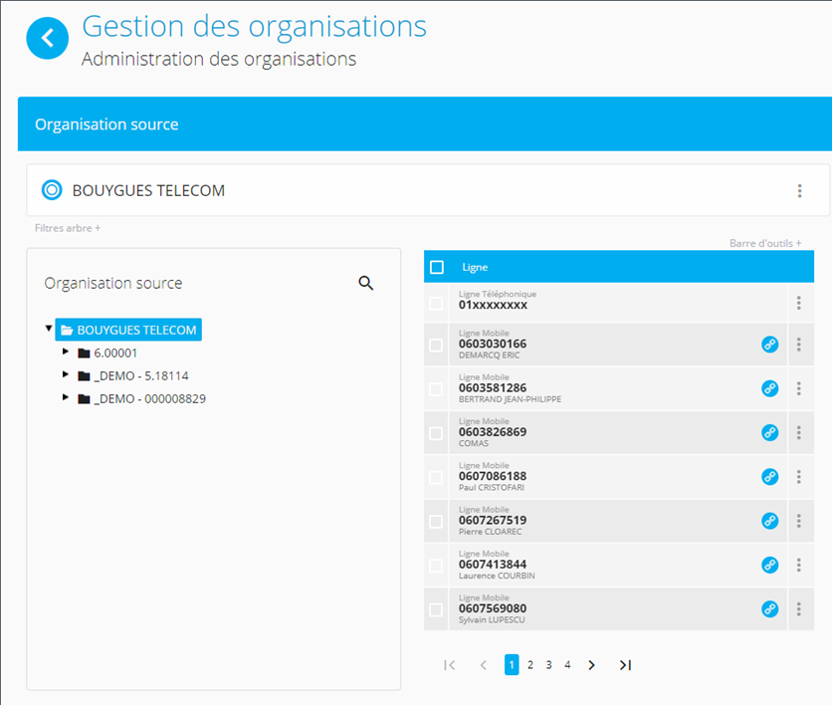Open the three-dot menu for 0607413844

pos(798,565)
